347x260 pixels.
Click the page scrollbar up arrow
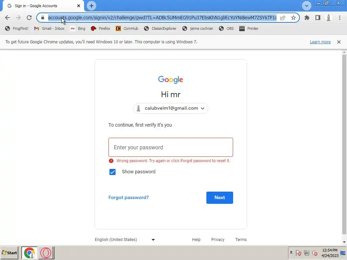point(344,52)
